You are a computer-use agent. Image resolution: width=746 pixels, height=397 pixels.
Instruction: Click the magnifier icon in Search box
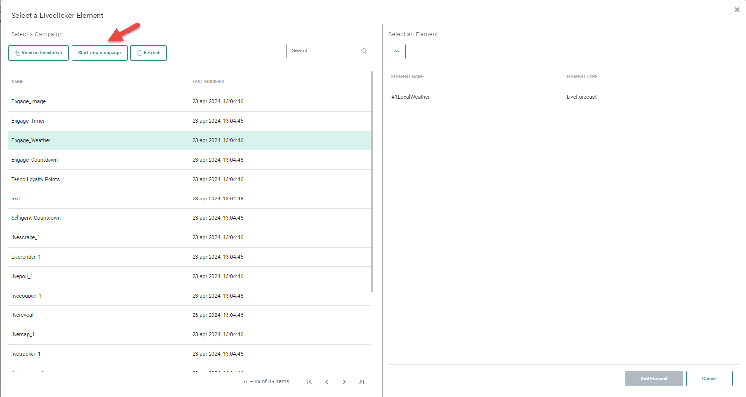364,51
